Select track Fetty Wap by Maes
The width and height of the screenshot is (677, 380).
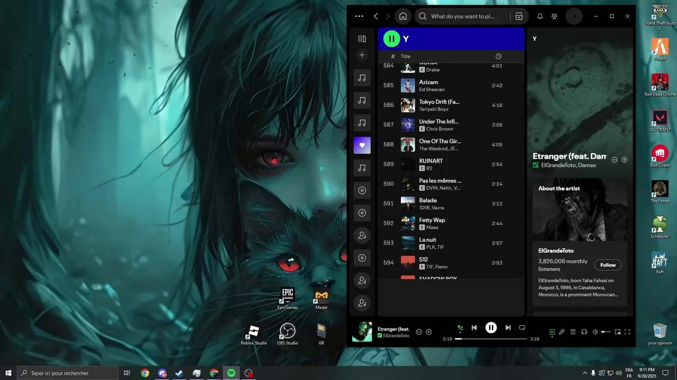pos(451,223)
